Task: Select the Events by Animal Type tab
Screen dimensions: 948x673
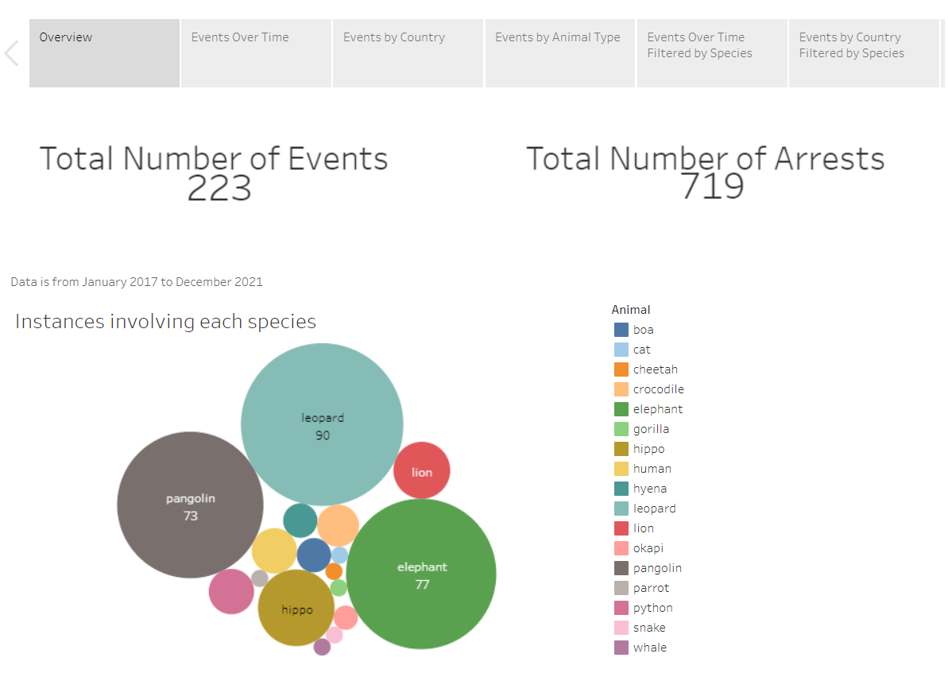Action: click(x=559, y=53)
